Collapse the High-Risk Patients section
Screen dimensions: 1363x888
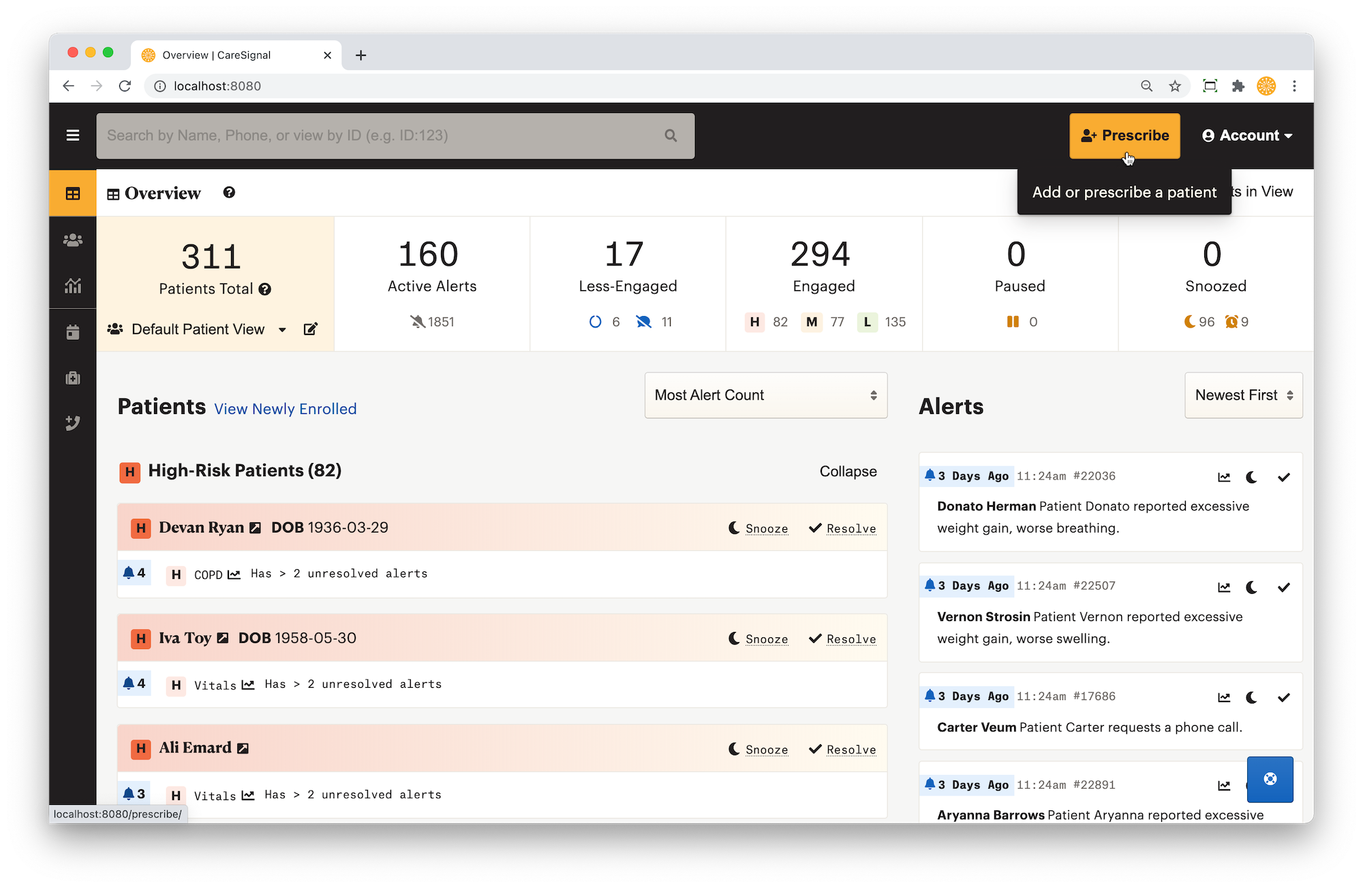[848, 471]
